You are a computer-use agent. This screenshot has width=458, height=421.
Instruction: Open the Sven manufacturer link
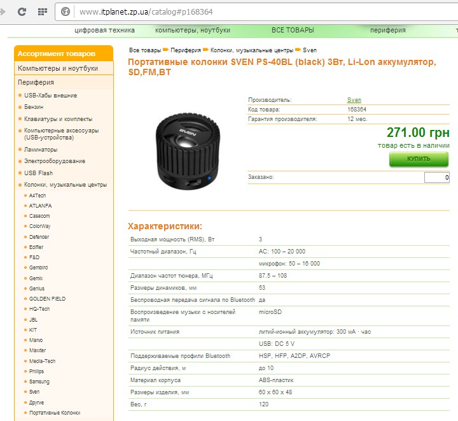[x=354, y=100]
